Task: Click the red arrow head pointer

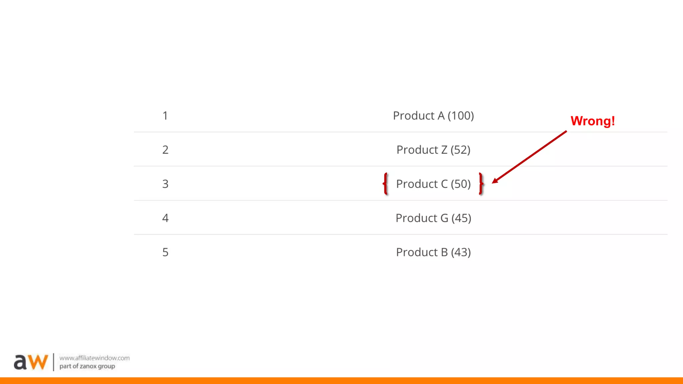Action: pos(495,181)
